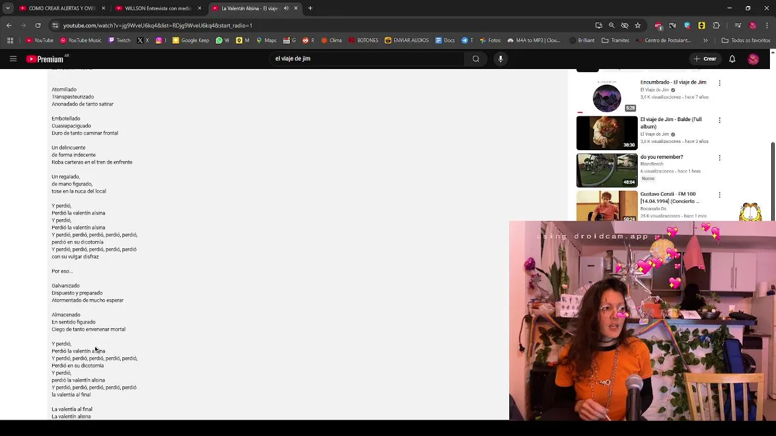Open the Fotos bookmark
The image size is (776, 436).
pos(490,41)
